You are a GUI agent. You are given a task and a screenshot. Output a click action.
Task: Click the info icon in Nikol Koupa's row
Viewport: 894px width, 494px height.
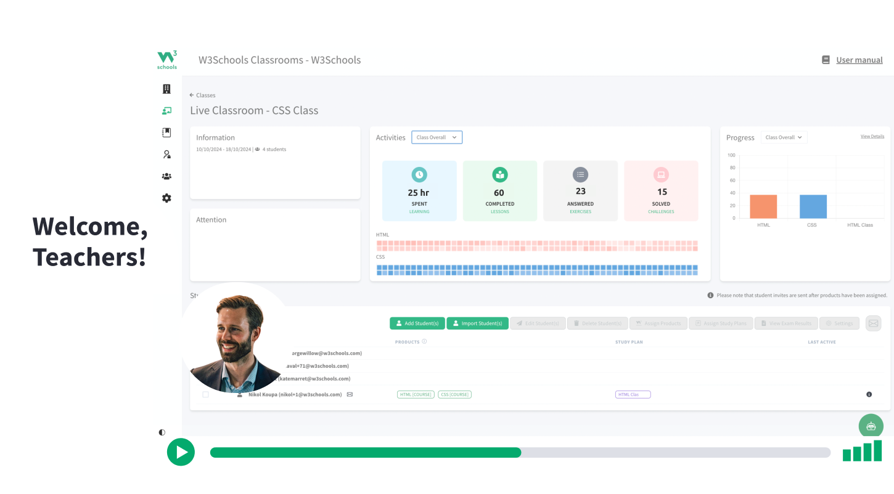[869, 394]
